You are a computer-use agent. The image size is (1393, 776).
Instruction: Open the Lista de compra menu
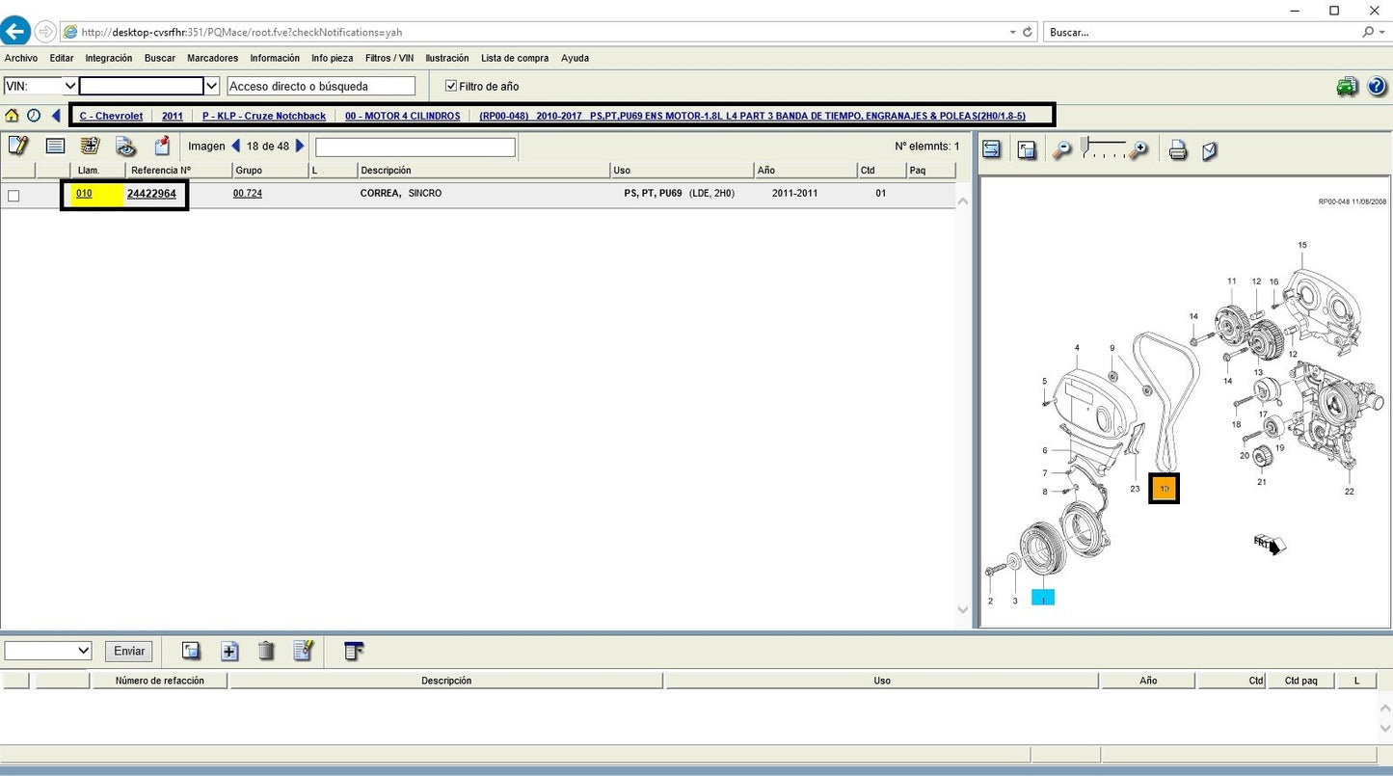coord(514,58)
